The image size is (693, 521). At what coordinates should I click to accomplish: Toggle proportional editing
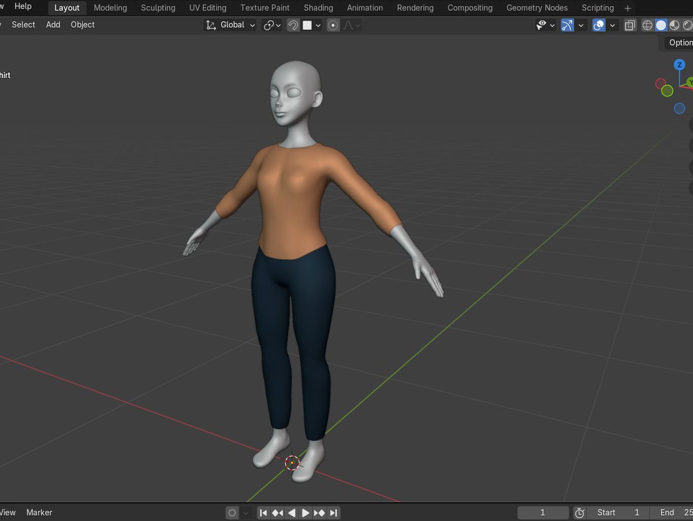(333, 25)
